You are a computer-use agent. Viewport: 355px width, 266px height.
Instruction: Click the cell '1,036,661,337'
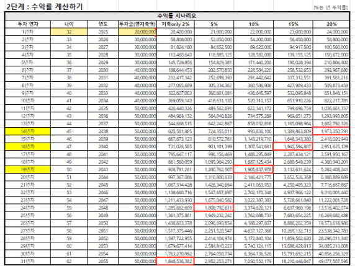(331, 109)
